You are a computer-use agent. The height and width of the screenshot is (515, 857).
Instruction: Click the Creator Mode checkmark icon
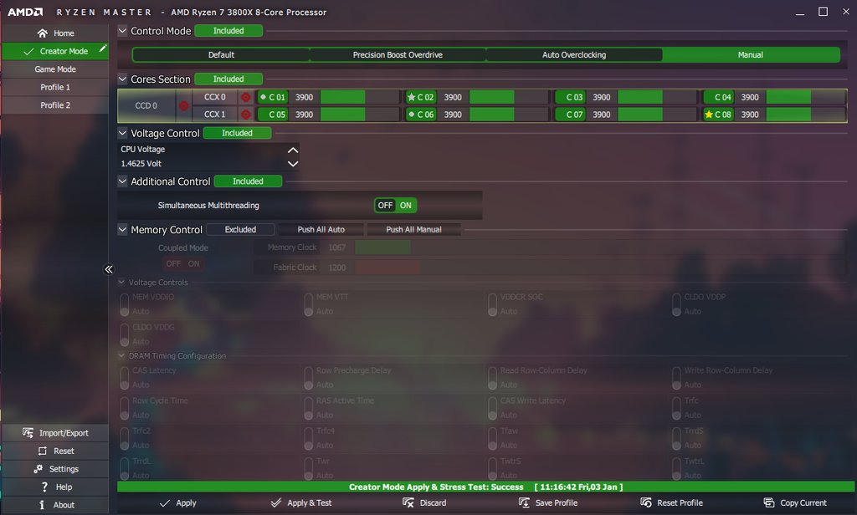coord(28,51)
